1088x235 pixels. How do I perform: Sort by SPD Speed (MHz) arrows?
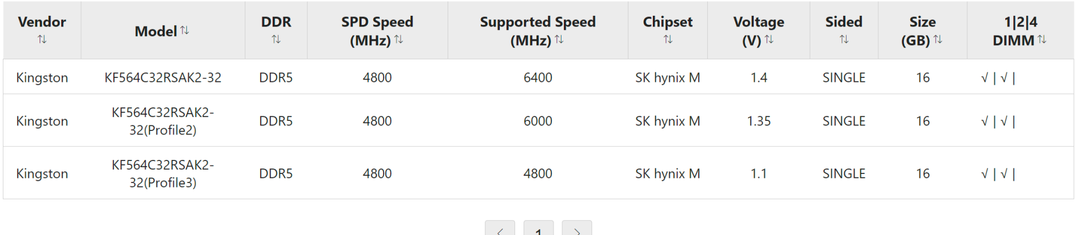tap(399, 40)
